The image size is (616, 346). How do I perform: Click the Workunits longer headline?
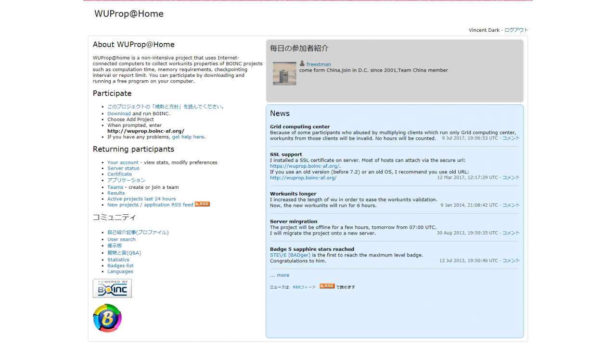click(x=293, y=194)
